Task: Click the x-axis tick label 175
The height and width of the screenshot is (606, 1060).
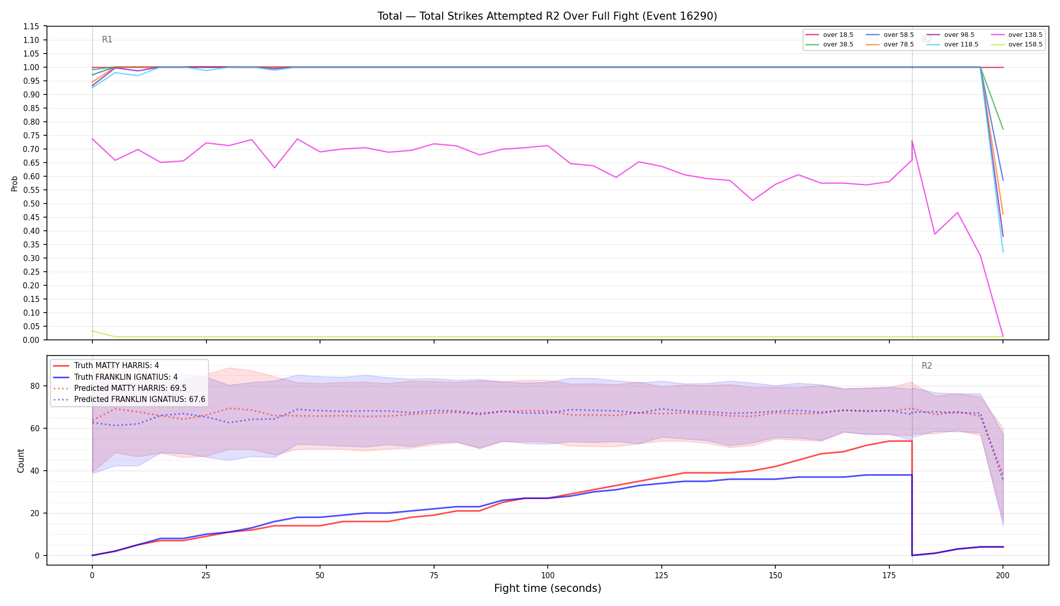Action: click(x=889, y=575)
